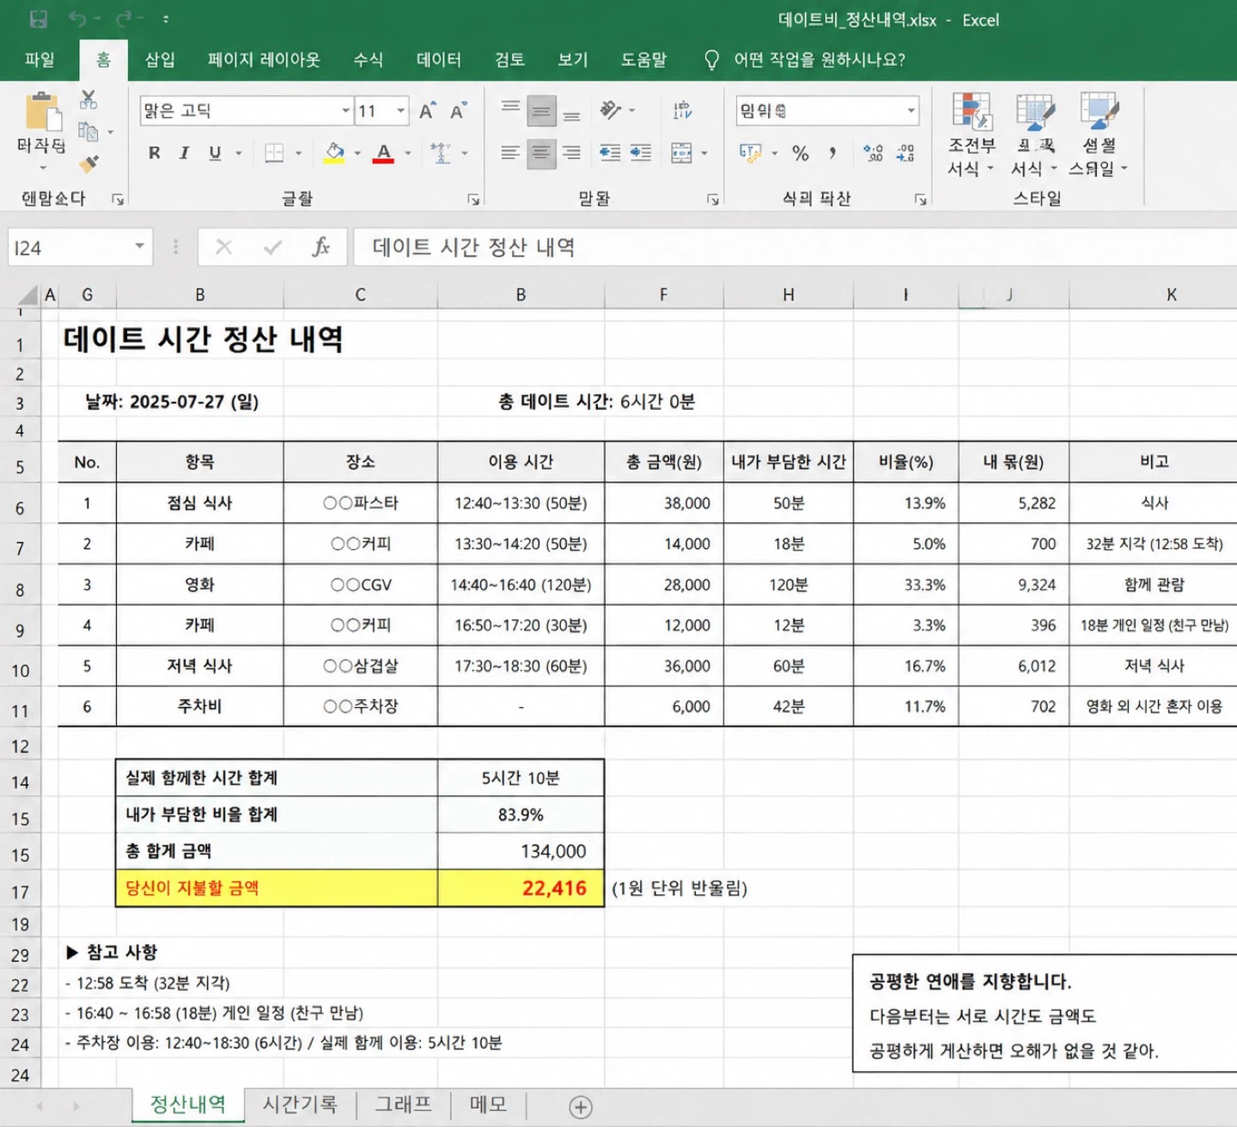Screen dimensions: 1237x1127
Task: Switch to the Formulas ribbon tab
Action: 369,59
